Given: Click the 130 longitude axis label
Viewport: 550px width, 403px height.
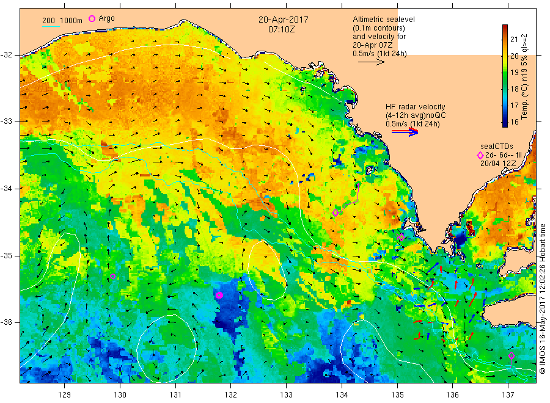Looking at the screenshot, I should 120,395.
